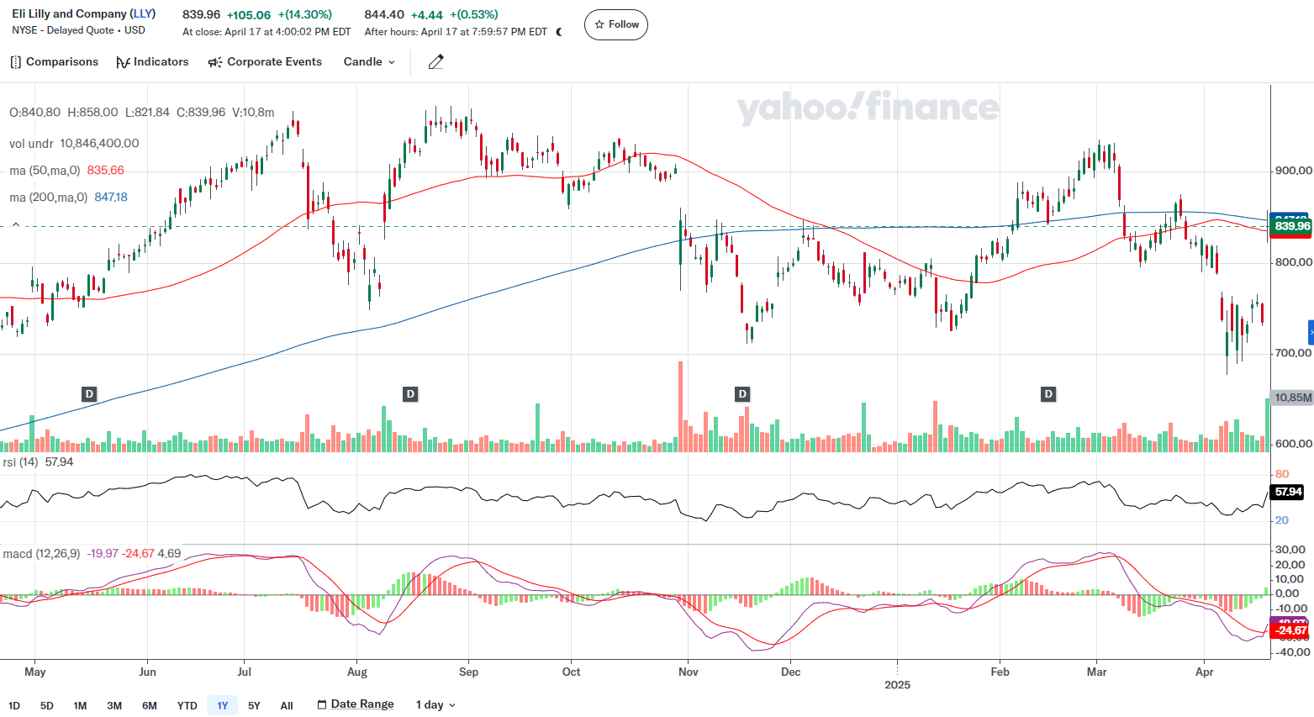Select the 1Y time range
The width and height of the screenshot is (1314, 717).
point(223,705)
